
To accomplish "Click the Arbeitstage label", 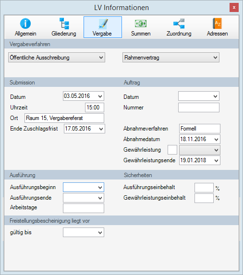I will pos(24,207).
